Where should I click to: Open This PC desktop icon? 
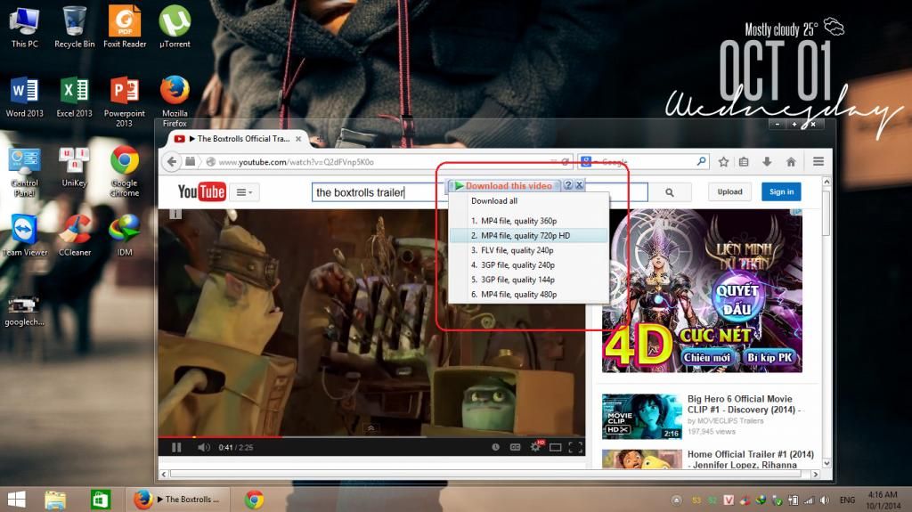click(24, 27)
